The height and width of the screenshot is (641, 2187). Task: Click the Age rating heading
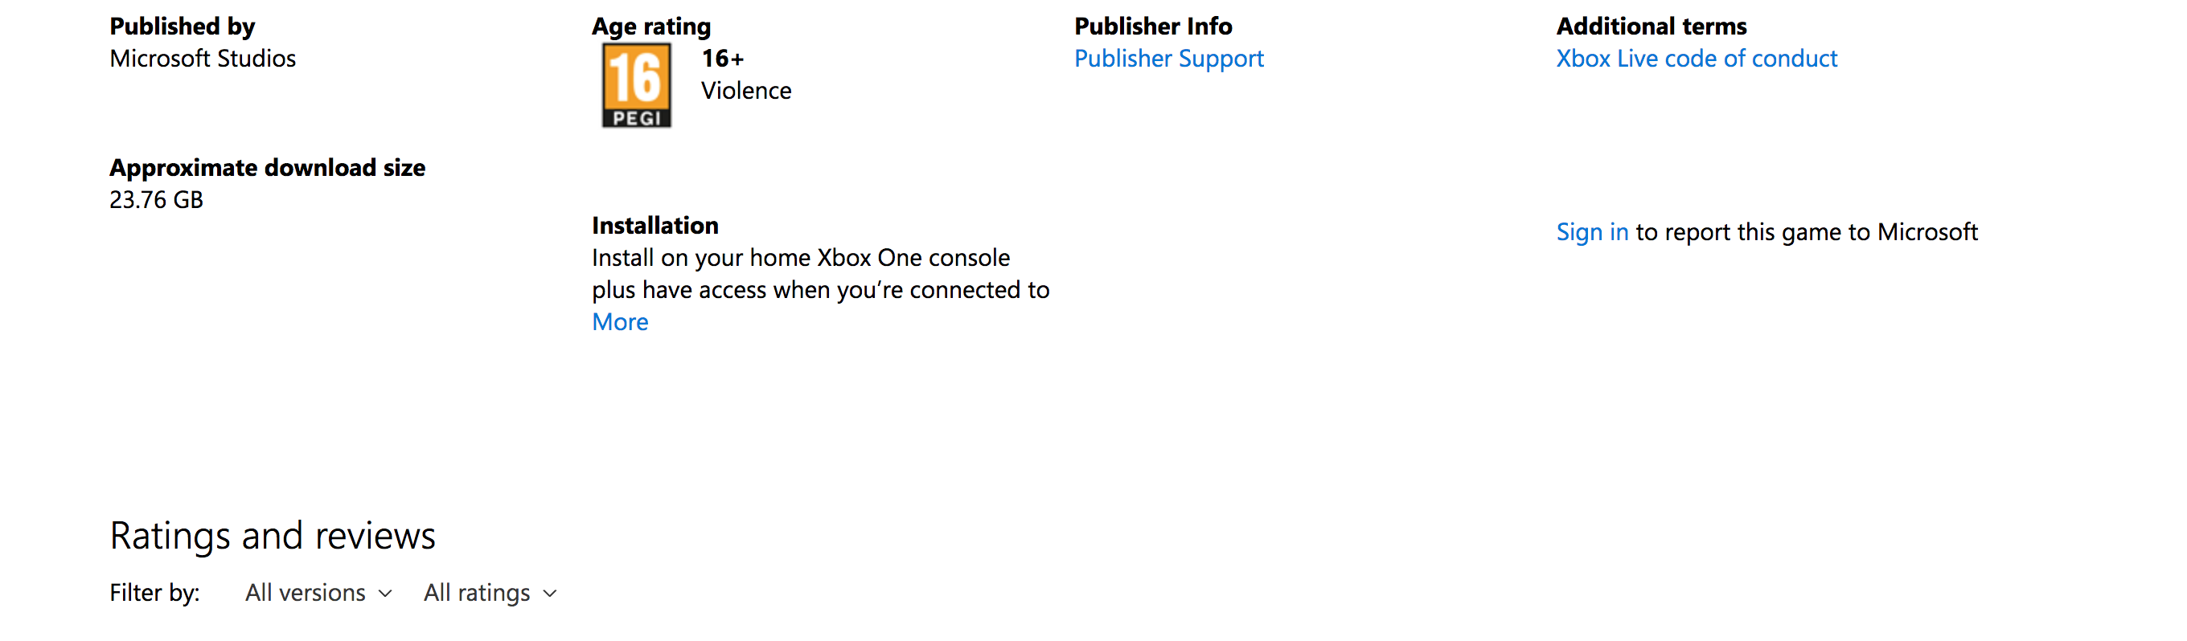pos(651,27)
